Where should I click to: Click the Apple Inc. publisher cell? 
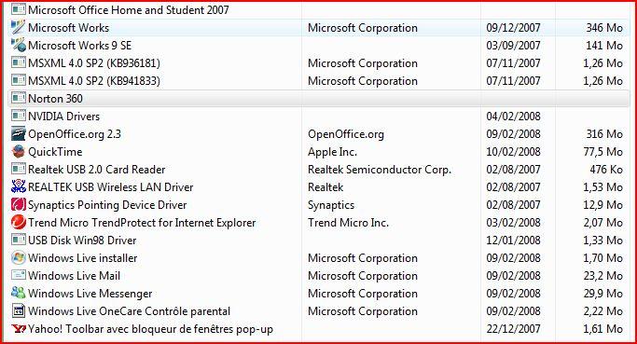point(332,152)
